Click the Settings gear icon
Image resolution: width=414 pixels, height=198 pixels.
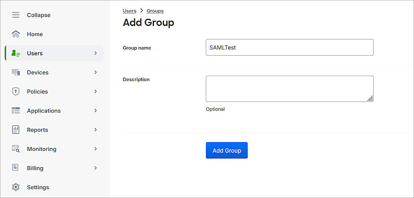click(16, 187)
